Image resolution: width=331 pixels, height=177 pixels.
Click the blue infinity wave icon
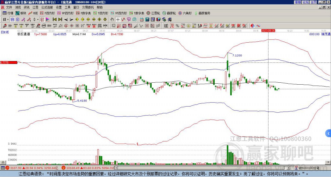[258, 26]
